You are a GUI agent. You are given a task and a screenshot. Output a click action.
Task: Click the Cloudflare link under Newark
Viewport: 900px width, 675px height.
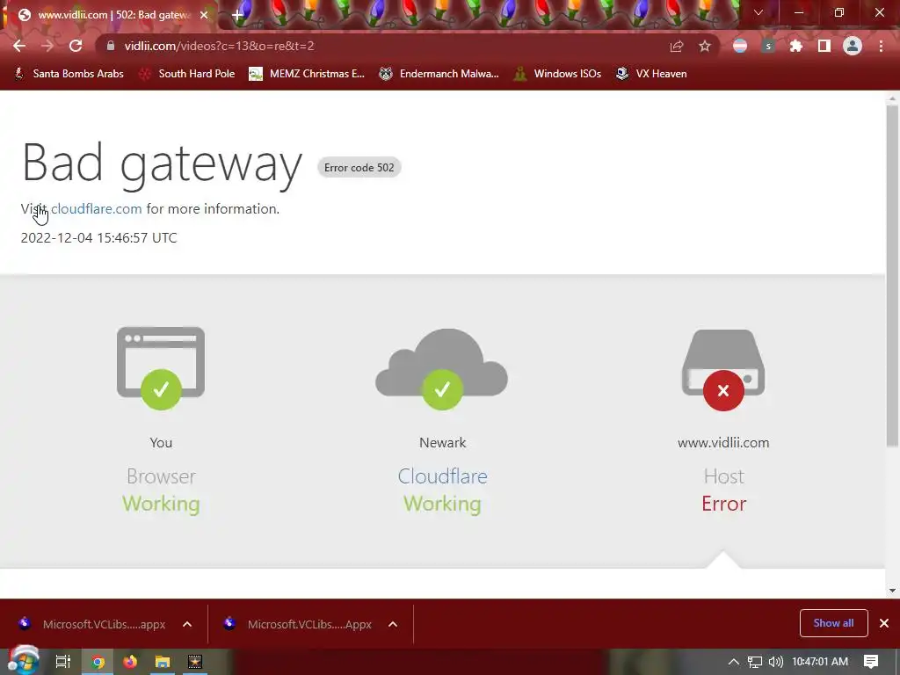click(443, 476)
